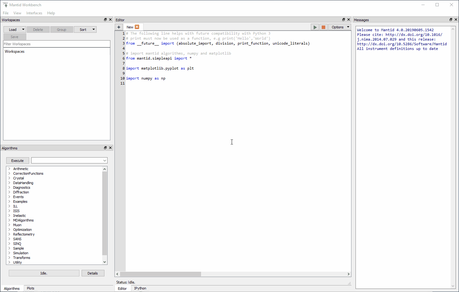Abort script execution
The width and height of the screenshot is (459, 292).
point(323,27)
